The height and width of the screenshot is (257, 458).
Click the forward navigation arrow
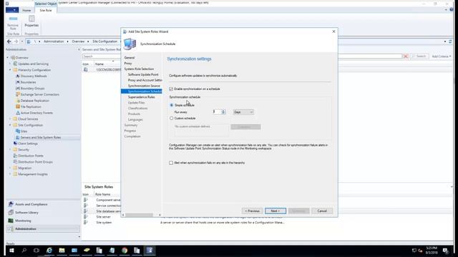tap(16, 41)
